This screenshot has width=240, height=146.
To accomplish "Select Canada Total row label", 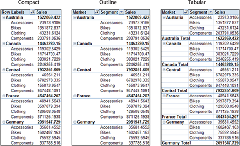I will pos(175,65).
